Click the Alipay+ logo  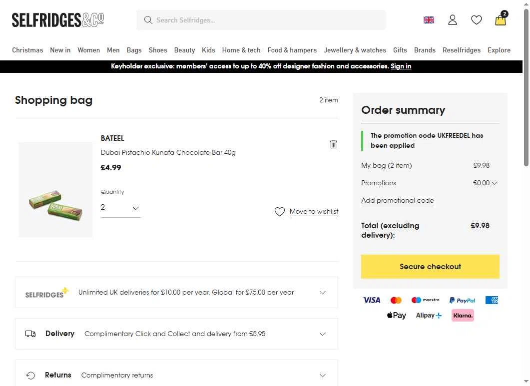[429, 316]
